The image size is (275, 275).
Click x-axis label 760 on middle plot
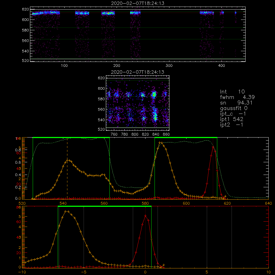tap(114, 134)
